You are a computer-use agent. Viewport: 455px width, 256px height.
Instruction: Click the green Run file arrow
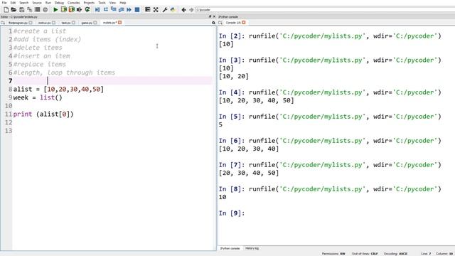point(55,9)
